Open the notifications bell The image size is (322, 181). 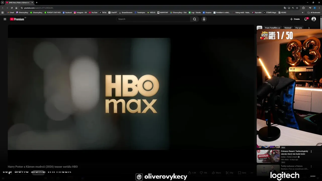pos(306,19)
